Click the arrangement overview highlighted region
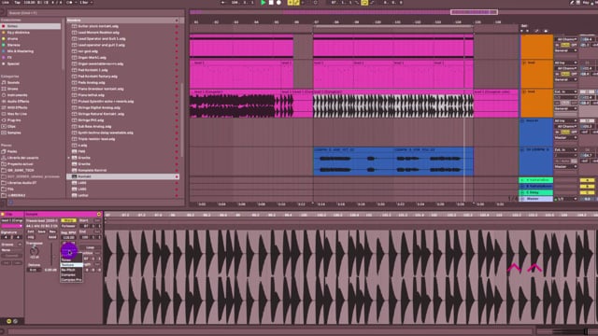Viewport: 598px width, 336px height. point(474,12)
